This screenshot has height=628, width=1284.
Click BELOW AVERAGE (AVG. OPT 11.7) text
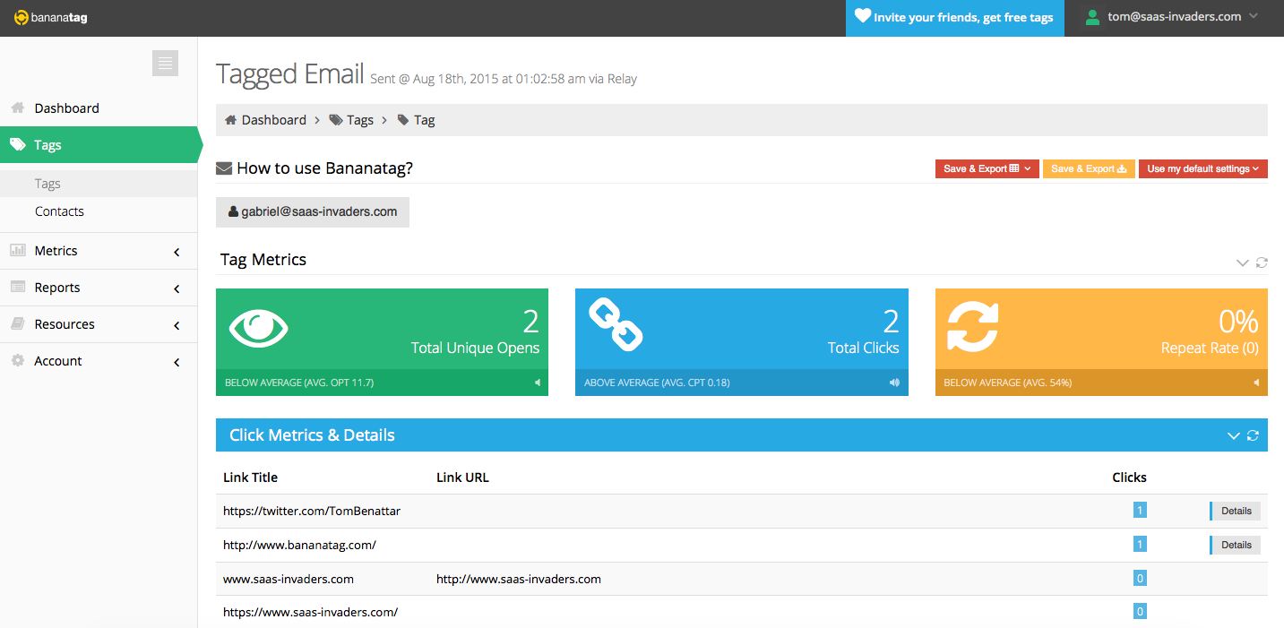pos(299,383)
